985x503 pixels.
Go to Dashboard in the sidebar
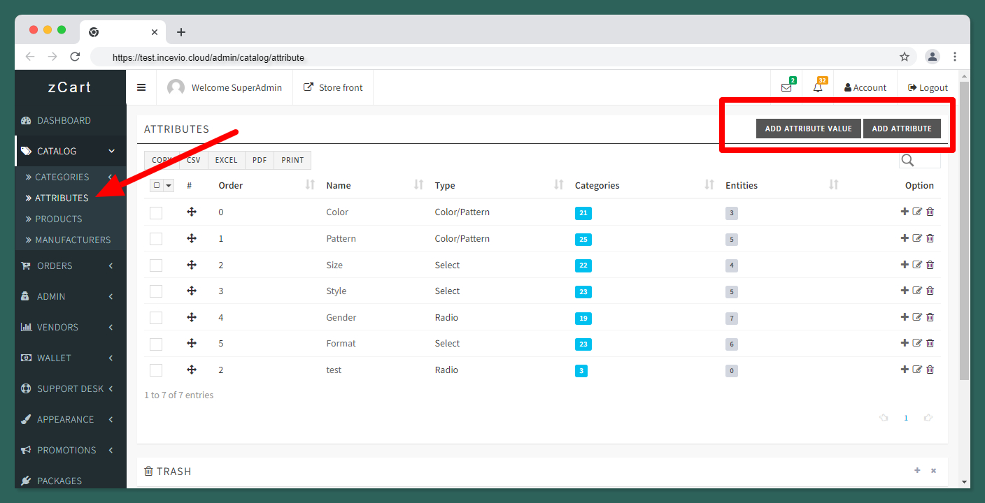click(x=64, y=120)
